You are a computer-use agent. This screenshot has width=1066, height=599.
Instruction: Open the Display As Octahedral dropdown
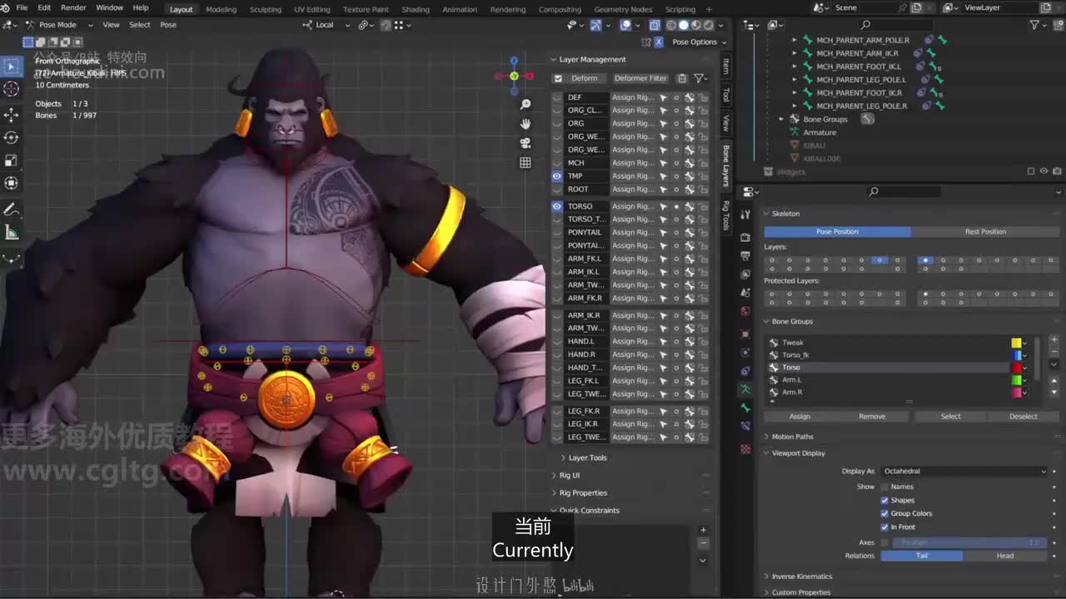[964, 471]
